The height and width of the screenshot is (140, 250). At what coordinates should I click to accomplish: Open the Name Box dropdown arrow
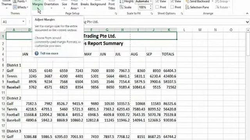(x=23, y=22)
